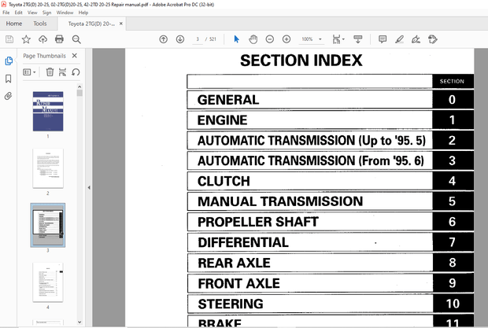
Task: Select page 1 cover thumbnail
Action: click(x=48, y=112)
